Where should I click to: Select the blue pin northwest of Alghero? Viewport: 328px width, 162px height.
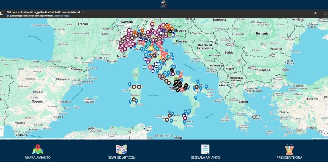coord(130,84)
